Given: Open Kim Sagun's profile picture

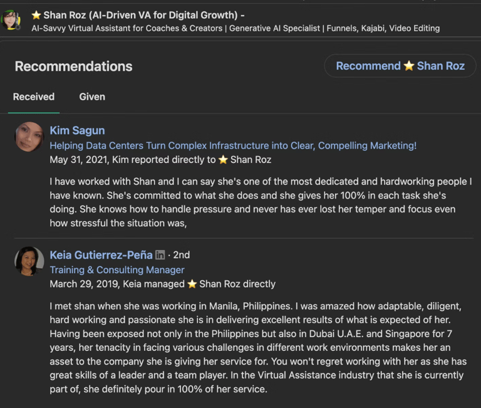Looking at the screenshot, I should click(29, 136).
